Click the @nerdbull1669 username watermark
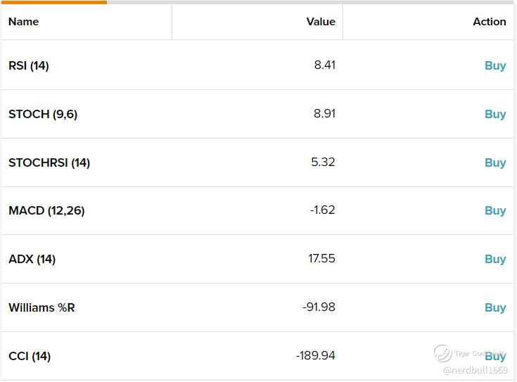Screen dimensions: 517x382 pos(475,370)
